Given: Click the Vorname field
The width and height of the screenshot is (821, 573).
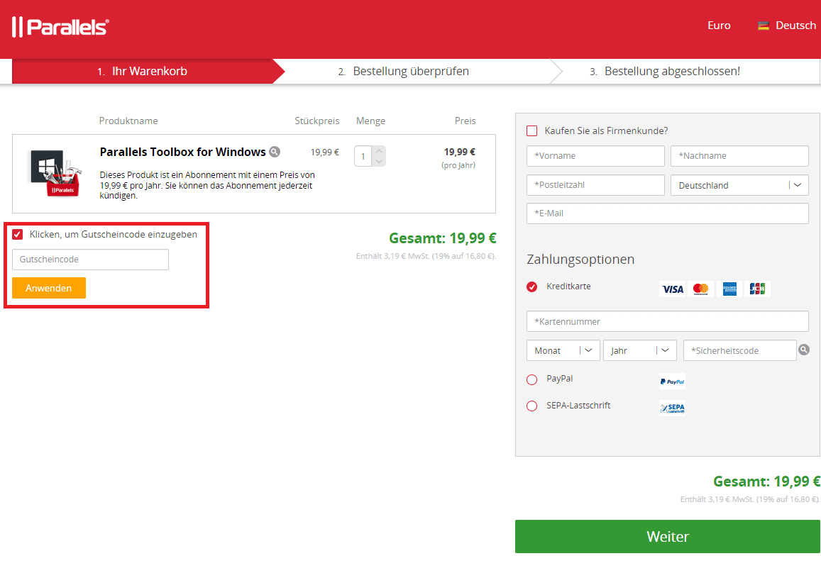Looking at the screenshot, I should pos(595,156).
